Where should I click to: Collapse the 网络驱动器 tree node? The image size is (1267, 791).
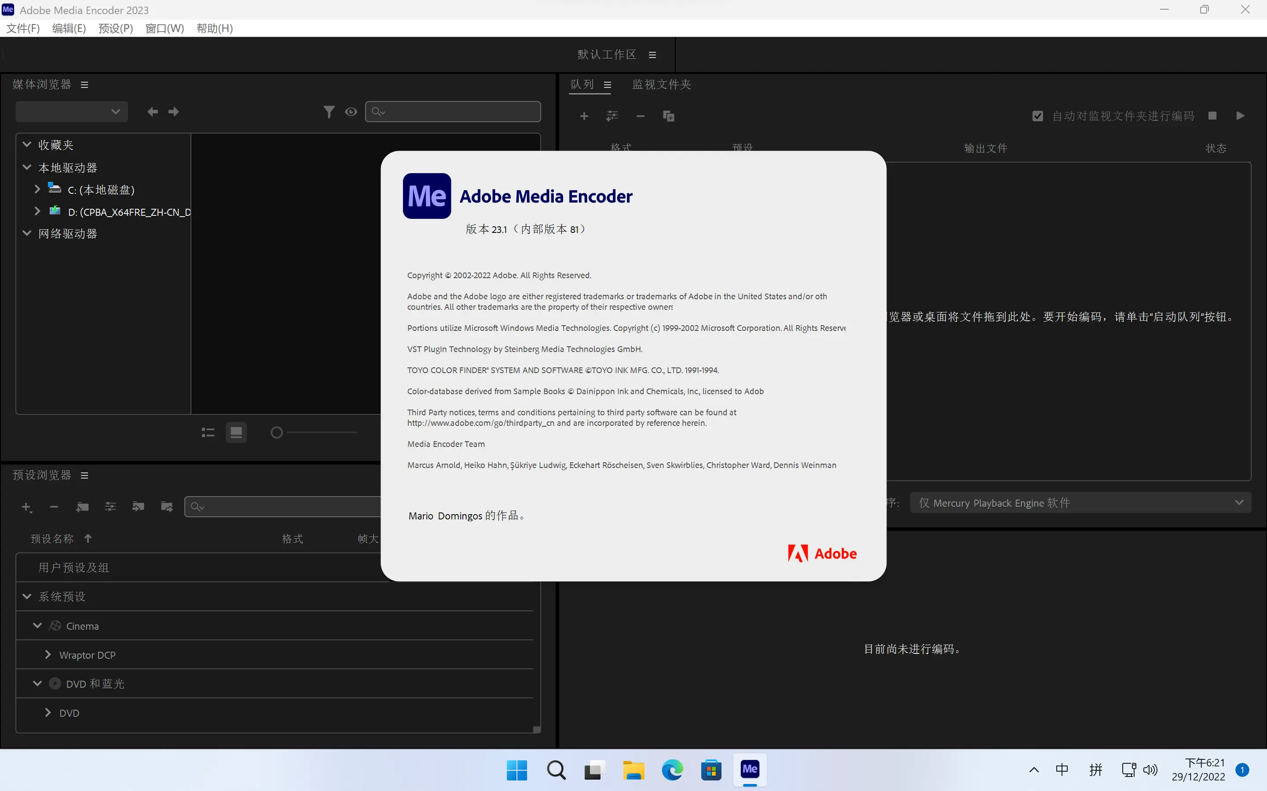point(27,233)
